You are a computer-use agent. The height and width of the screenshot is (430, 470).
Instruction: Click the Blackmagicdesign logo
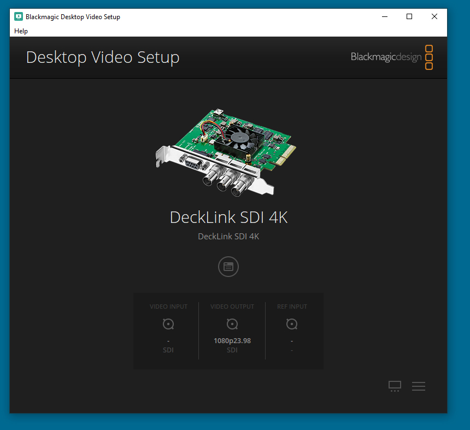tap(392, 57)
